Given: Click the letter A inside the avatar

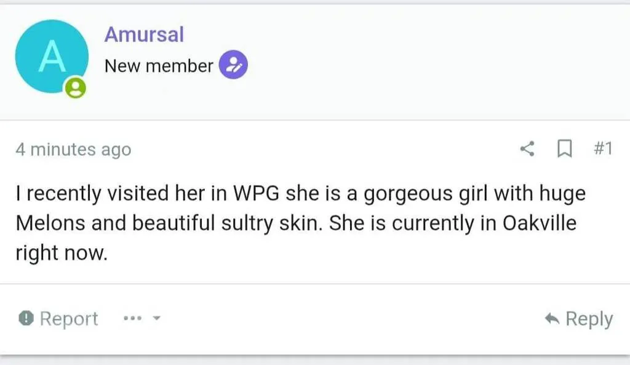Looking at the screenshot, I should point(52,57).
